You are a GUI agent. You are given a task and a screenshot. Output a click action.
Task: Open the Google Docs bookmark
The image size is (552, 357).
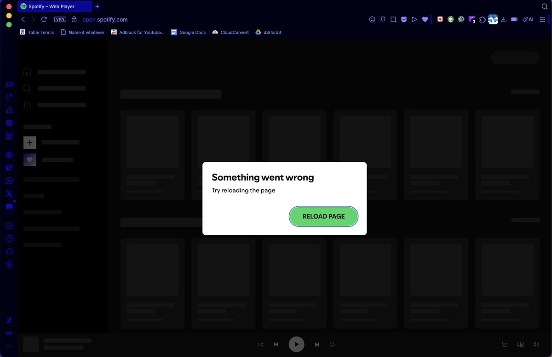(188, 32)
